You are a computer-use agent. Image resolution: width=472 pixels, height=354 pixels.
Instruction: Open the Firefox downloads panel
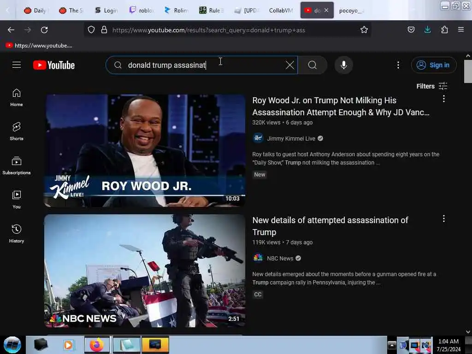pyautogui.click(x=427, y=29)
